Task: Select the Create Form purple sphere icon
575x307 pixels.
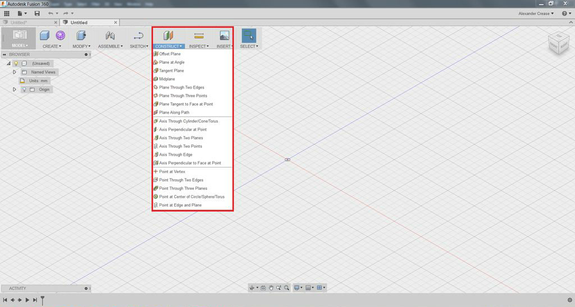Action: click(61, 35)
